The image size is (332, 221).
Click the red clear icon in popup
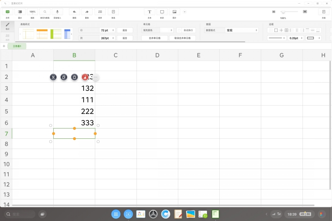pyautogui.click(x=85, y=77)
